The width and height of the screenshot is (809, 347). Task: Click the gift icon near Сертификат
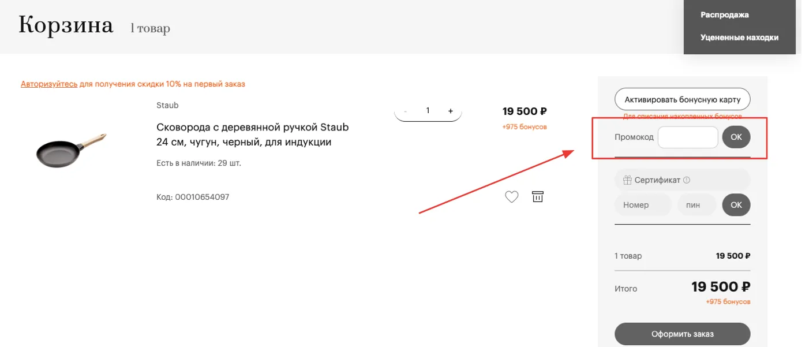[x=627, y=180]
